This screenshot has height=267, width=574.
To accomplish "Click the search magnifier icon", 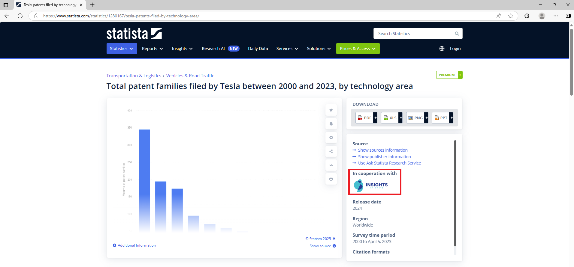I will pos(457,34).
